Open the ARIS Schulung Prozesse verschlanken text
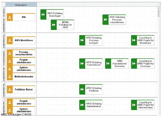This screenshot has height=117, width=162. pyautogui.click(x=117, y=20)
